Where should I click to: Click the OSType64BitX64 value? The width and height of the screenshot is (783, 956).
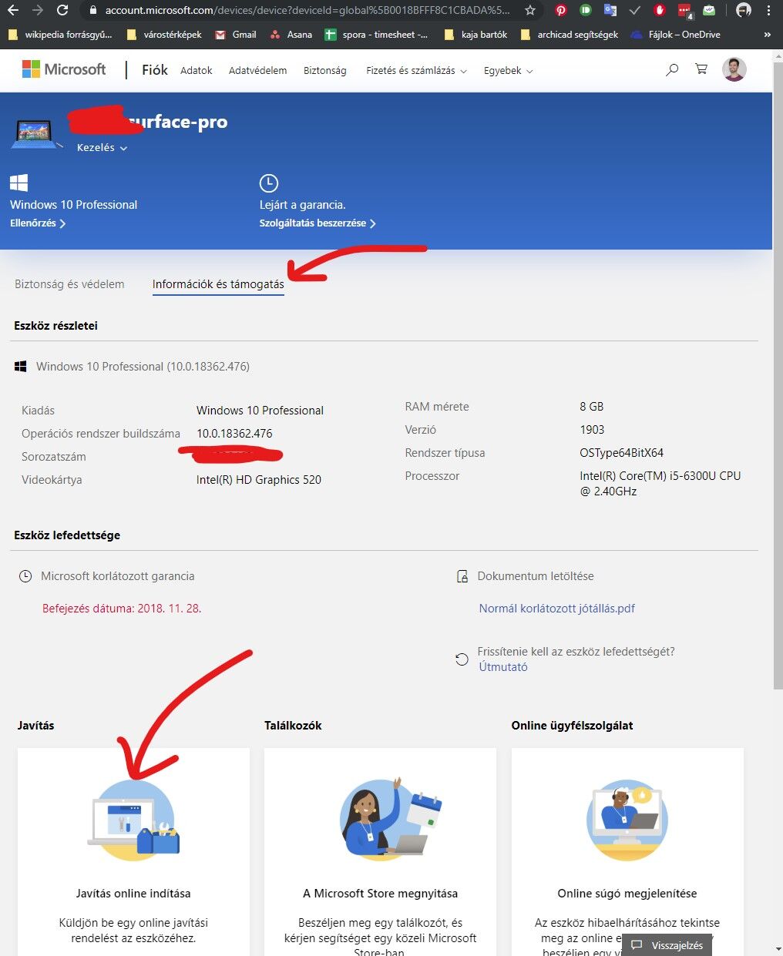621,453
